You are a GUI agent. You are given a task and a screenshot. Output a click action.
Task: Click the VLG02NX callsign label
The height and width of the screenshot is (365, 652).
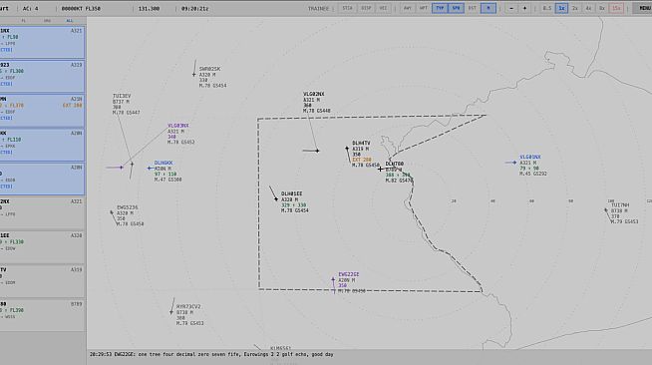(313, 95)
